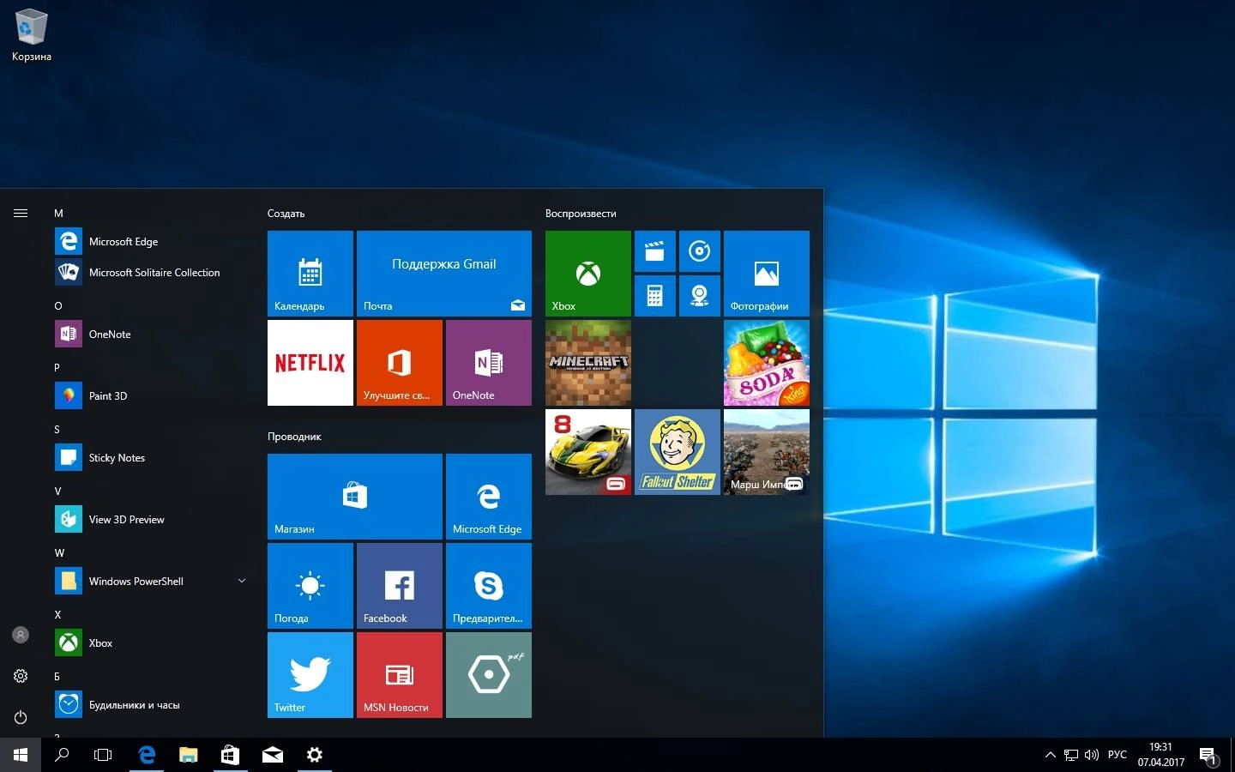Screen dimensions: 1235x772
Task: Switch input language РУС indicator
Action: pyautogui.click(x=1118, y=755)
